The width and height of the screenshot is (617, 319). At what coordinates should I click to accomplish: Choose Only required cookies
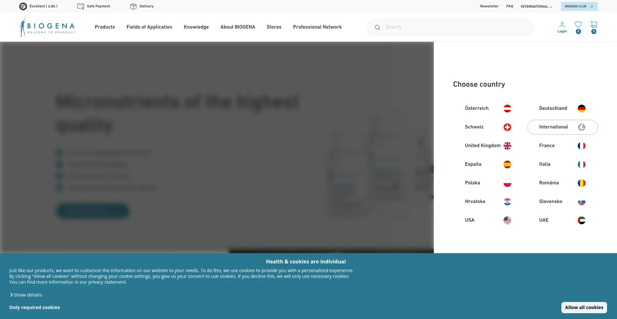(34, 307)
